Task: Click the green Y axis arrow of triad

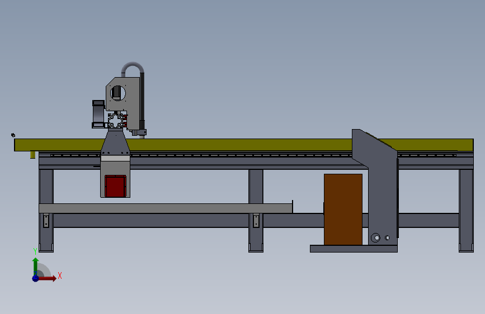Action: click(x=36, y=266)
